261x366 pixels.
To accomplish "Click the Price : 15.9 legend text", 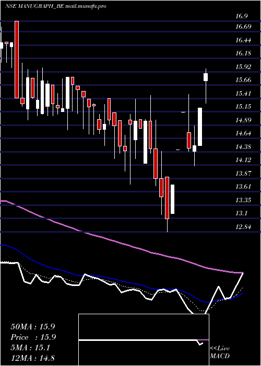I will point(33,337).
